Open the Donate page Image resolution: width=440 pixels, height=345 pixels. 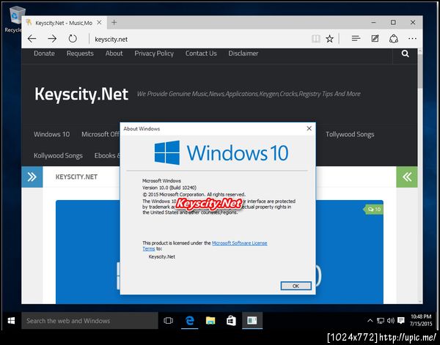[x=44, y=53]
